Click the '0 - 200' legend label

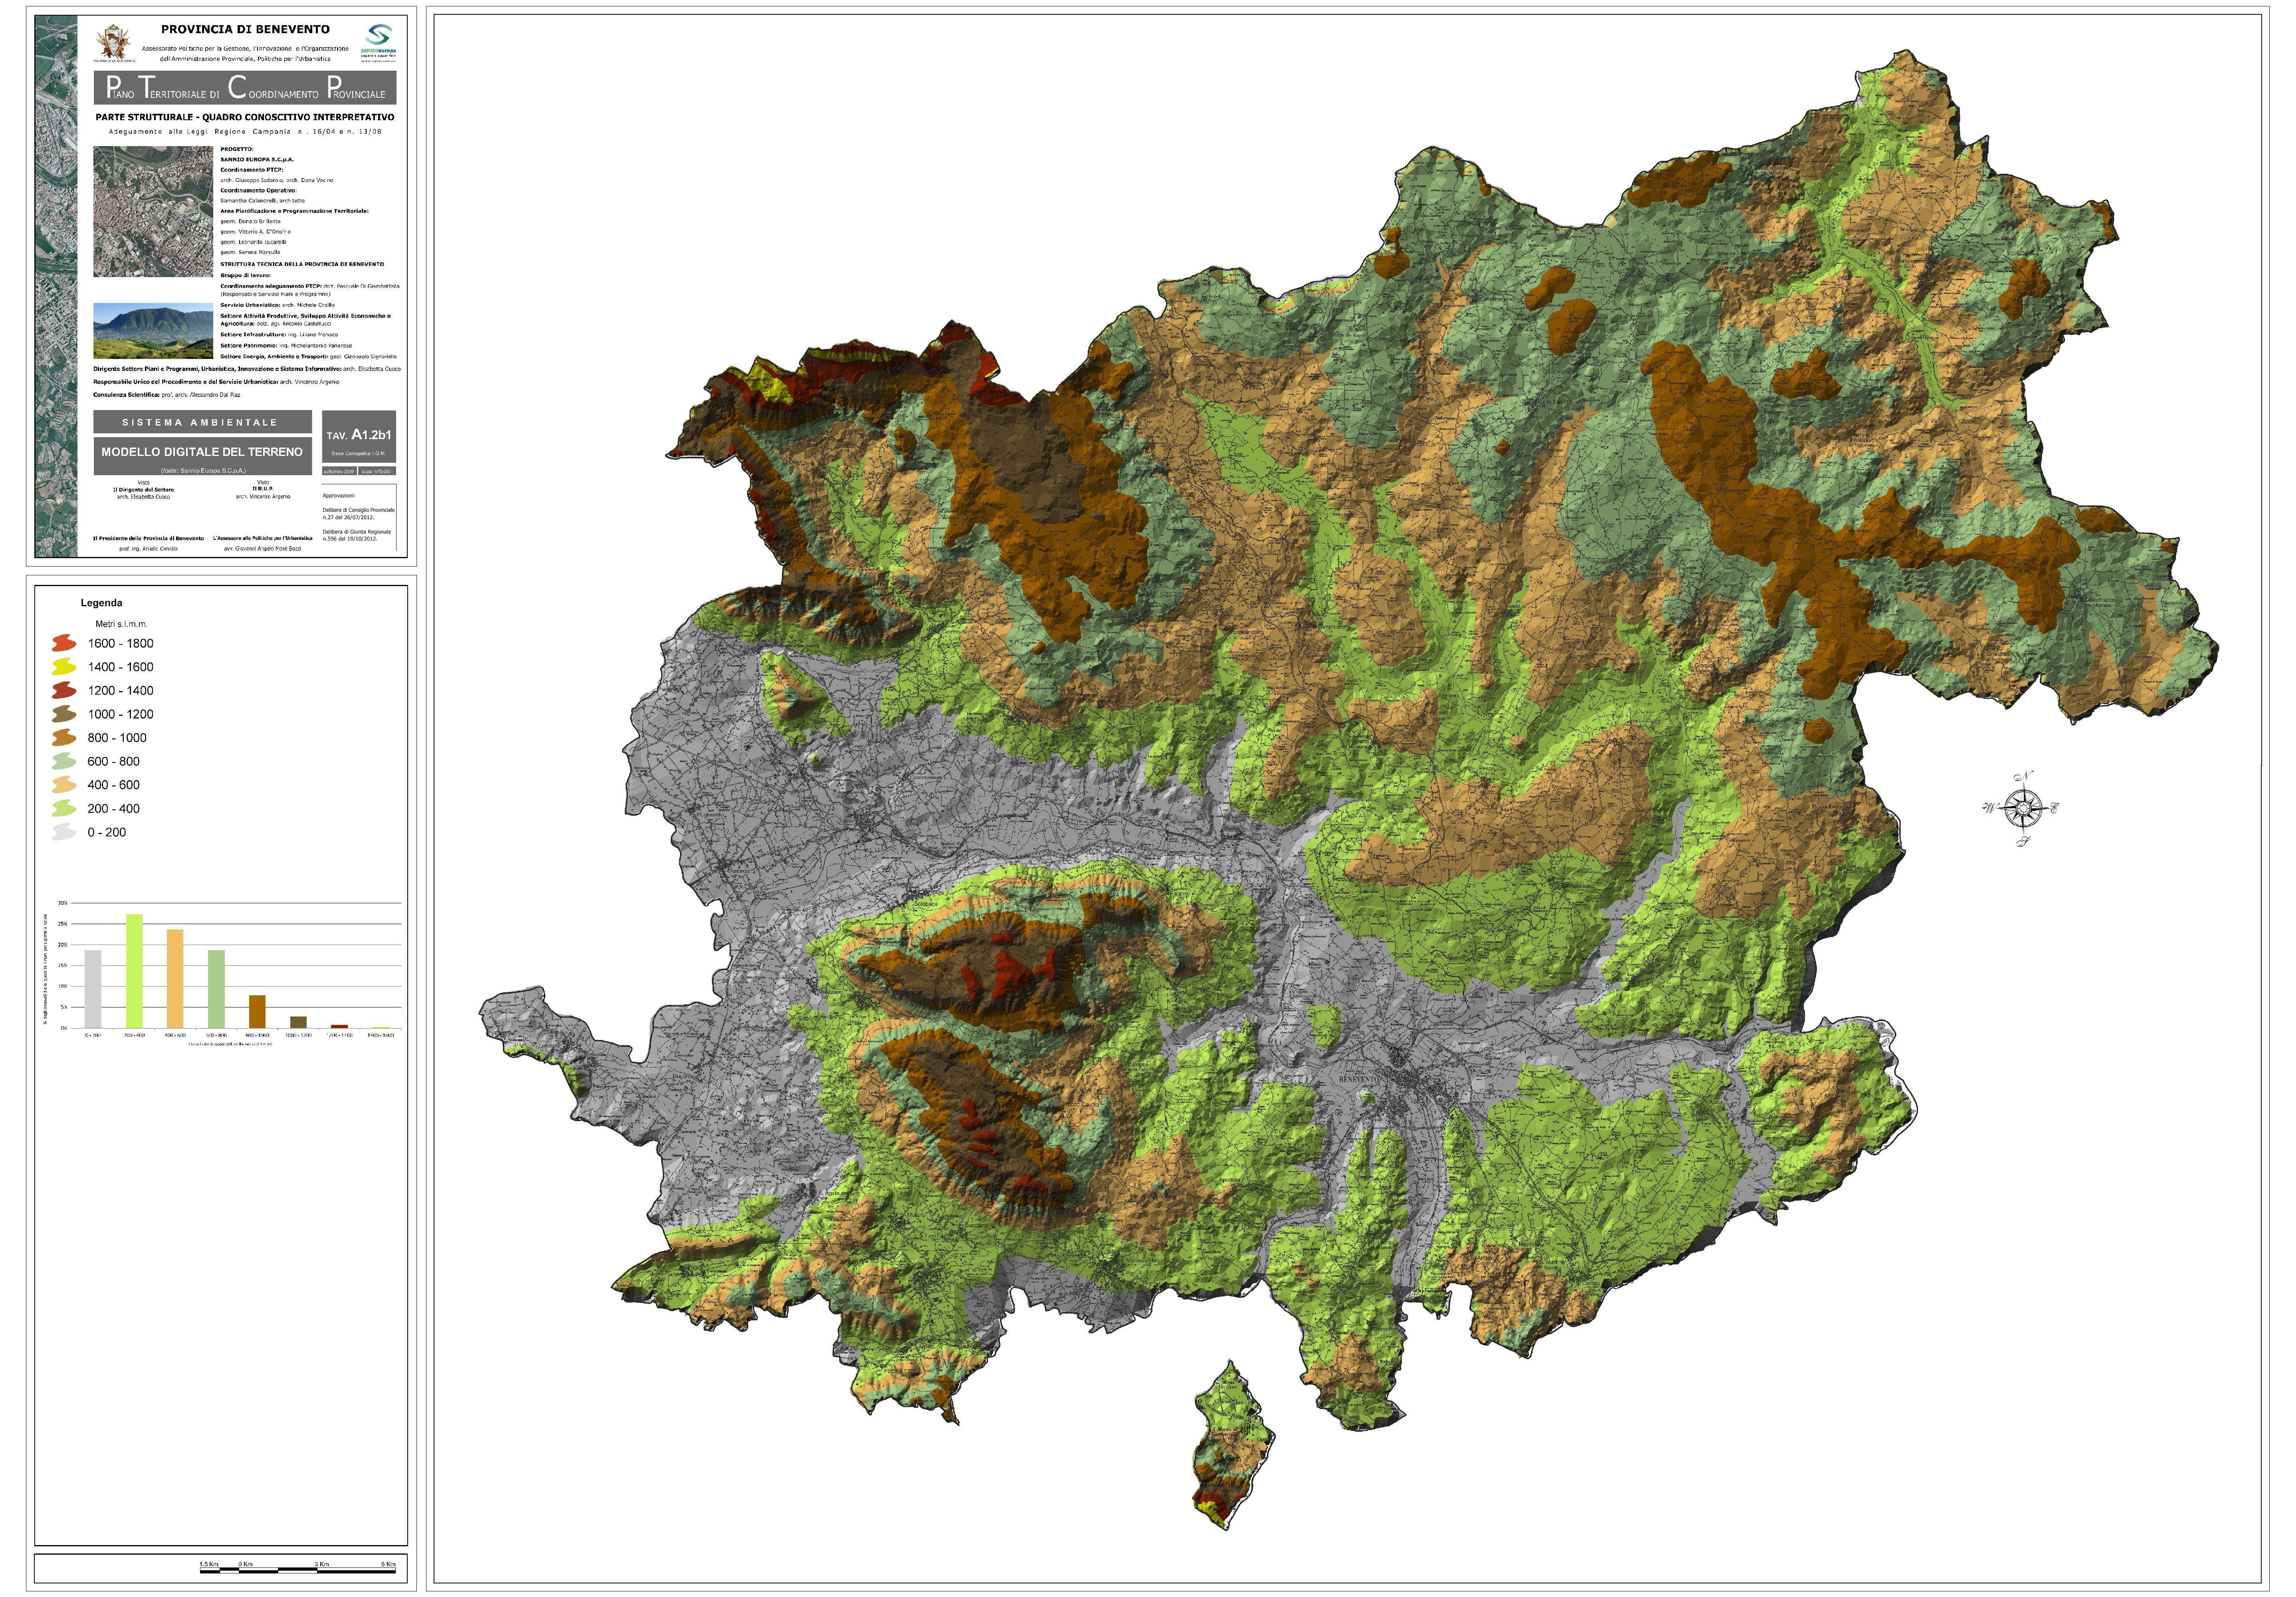click(x=107, y=832)
